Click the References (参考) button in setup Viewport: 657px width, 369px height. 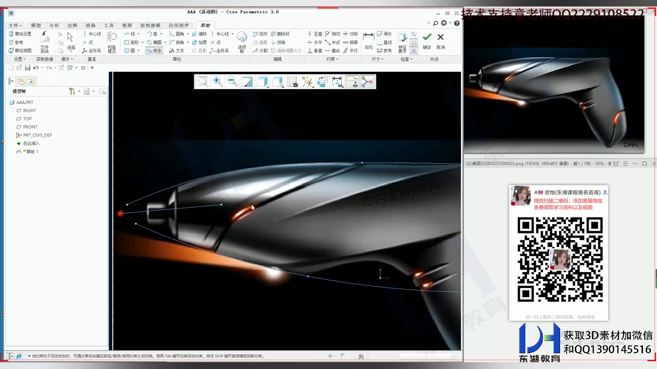click(x=16, y=42)
